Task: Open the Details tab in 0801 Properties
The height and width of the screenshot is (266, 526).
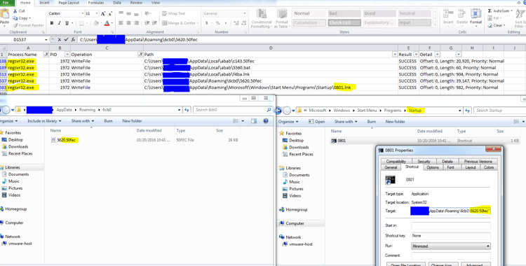Action: click(x=447, y=161)
